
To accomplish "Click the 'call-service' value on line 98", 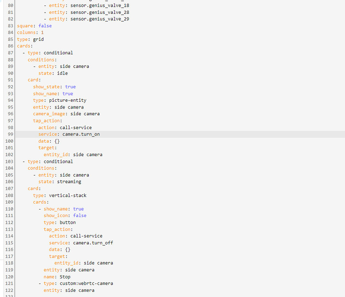I will click(x=76, y=128).
